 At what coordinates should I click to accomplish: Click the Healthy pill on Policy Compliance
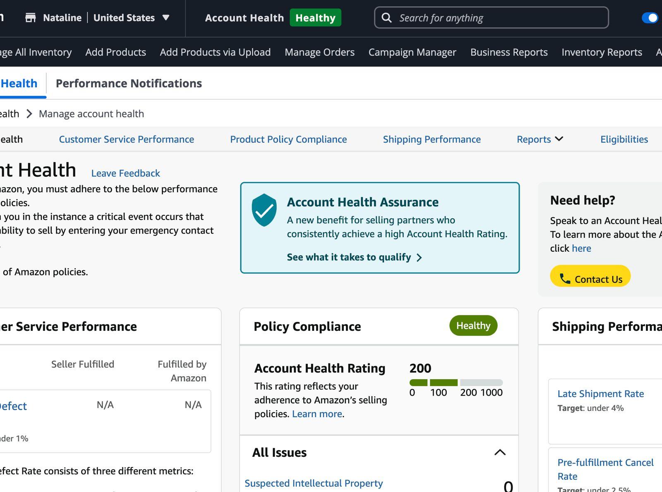(473, 325)
